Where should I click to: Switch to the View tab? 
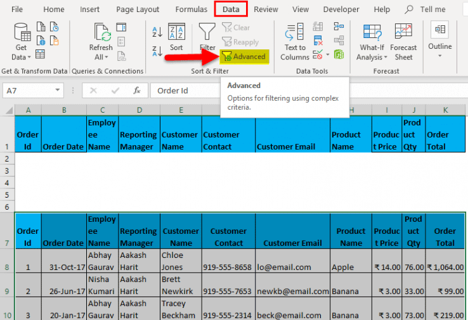(300, 10)
